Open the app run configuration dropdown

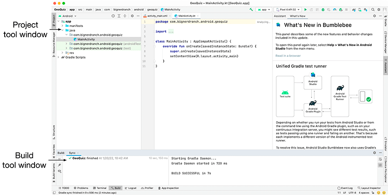[x=264, y=10]
